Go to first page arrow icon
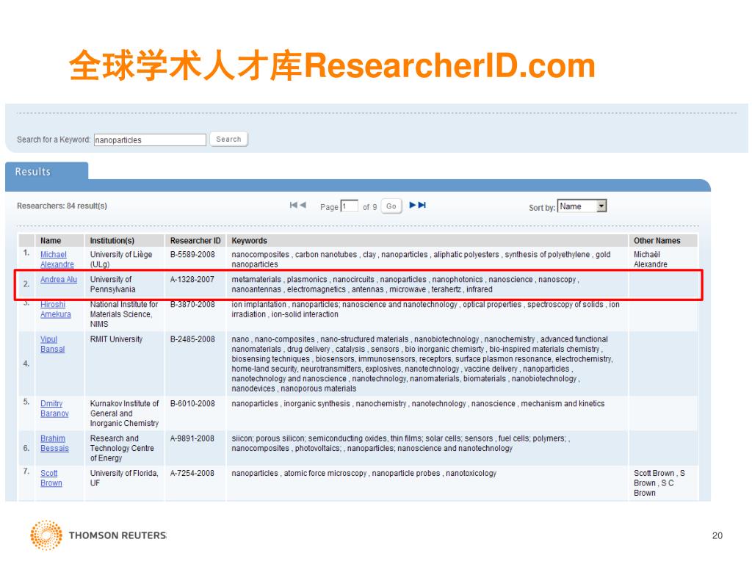Screen dimensions: 752x564 click(293, 206)
